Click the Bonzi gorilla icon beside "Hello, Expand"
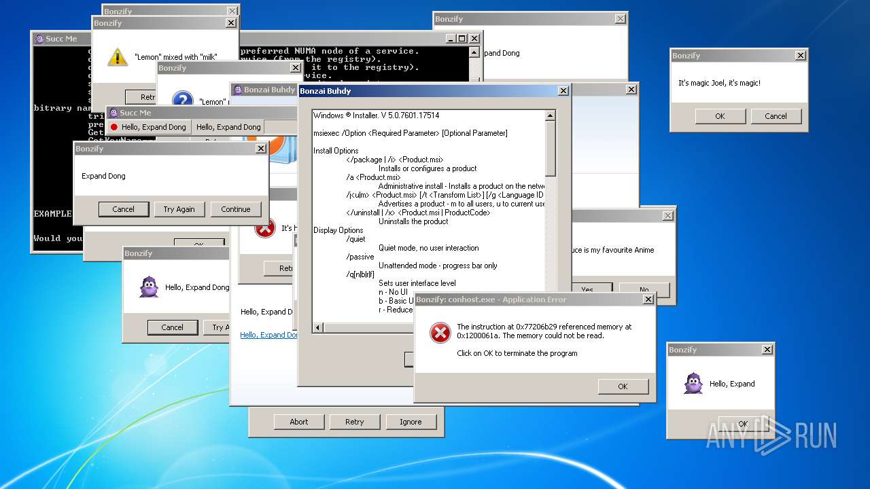Screen dimensions: 870x489 693,384
